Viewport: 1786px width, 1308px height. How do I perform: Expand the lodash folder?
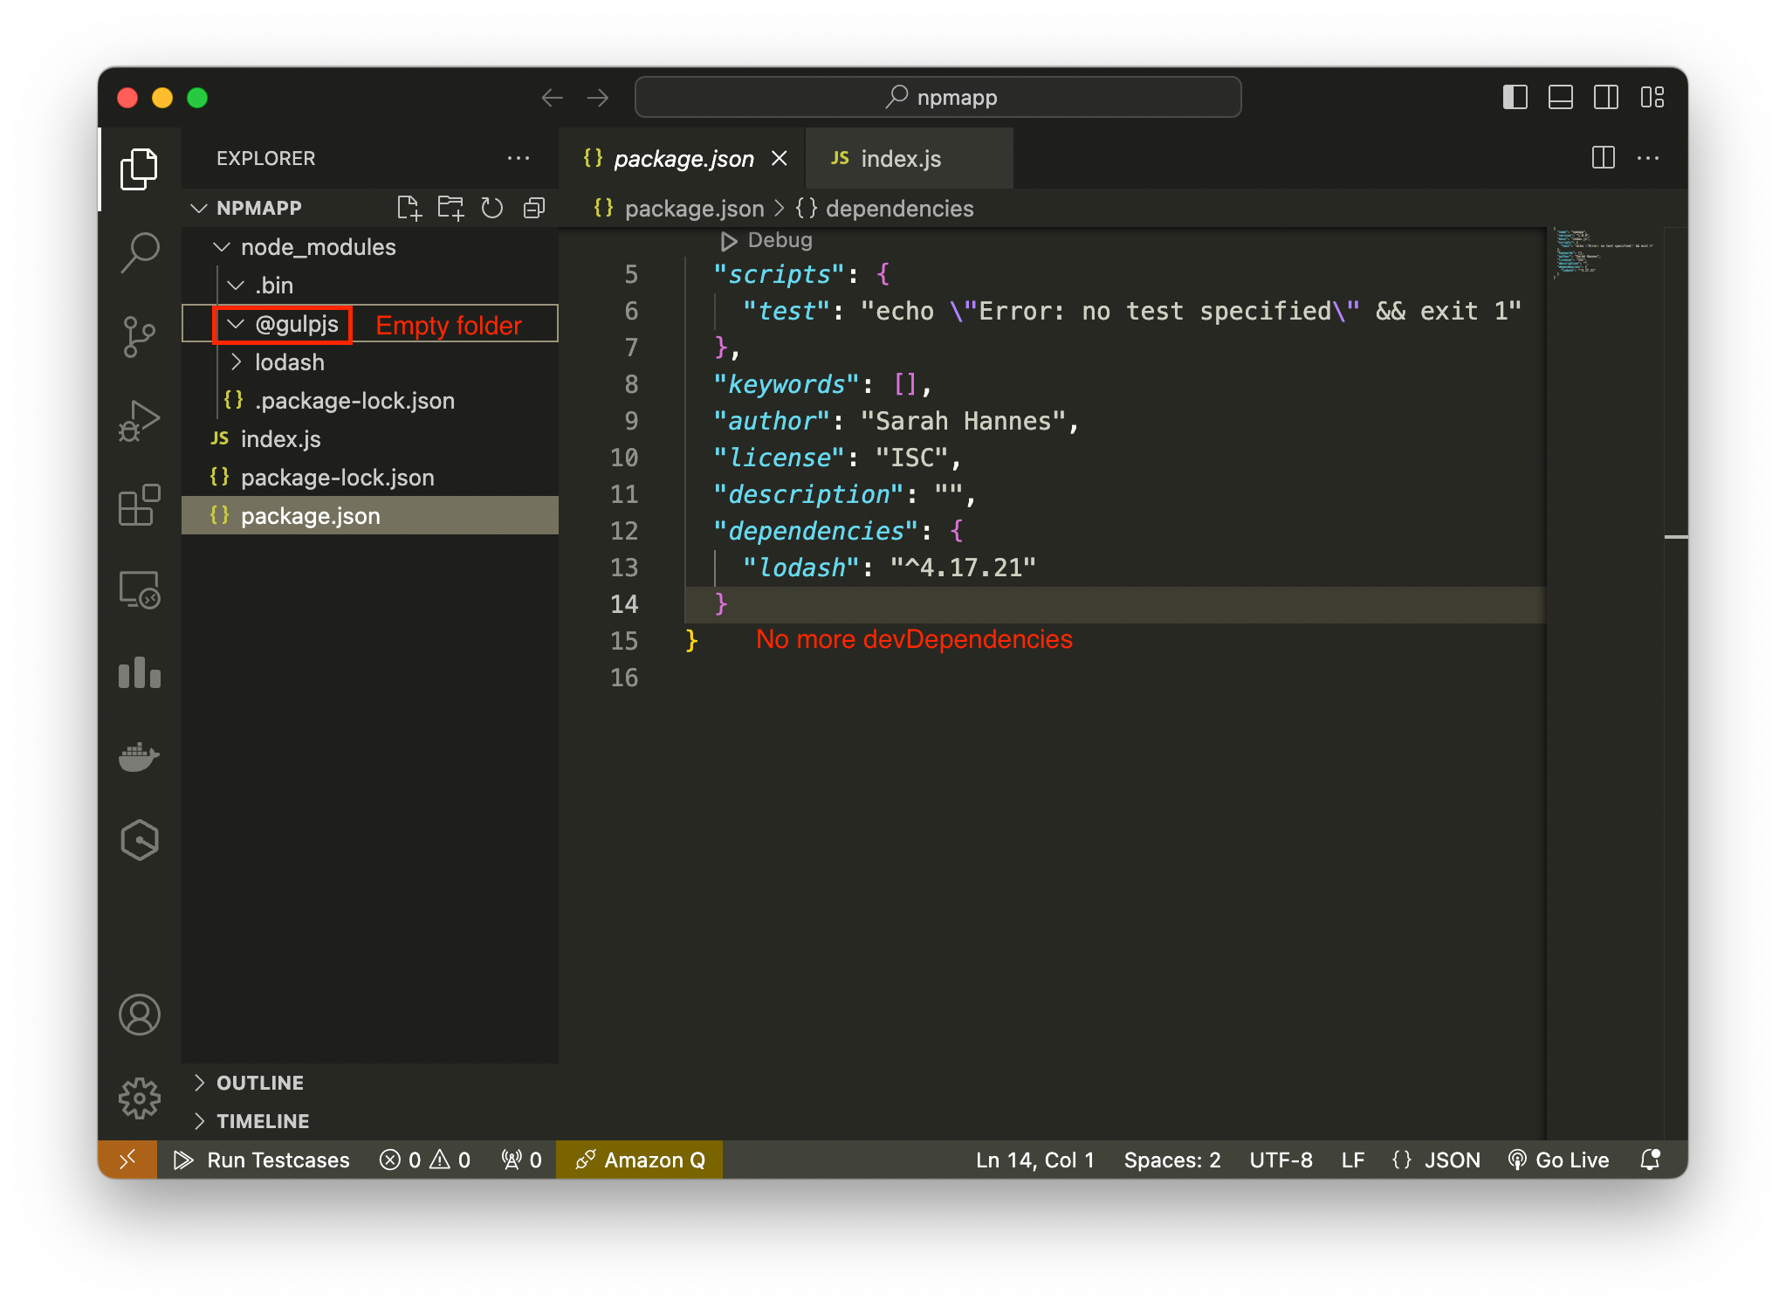[x=236, y=362]
